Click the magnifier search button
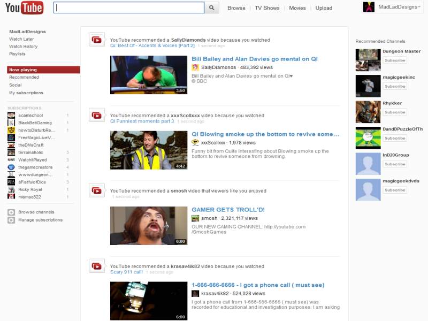The height and width of the screenshot is (321, 428). click(x=211, y=7)
